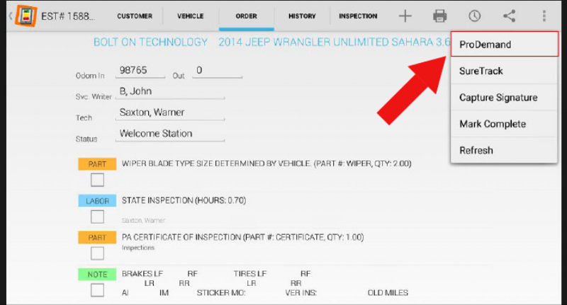This screenshot has height=305, width=567.
Task: Select Mark Complete menu entry
Action: [x=504, y=124]
